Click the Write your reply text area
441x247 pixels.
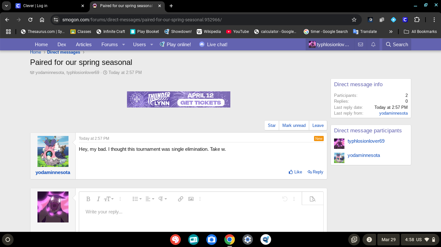pos(200,216)
